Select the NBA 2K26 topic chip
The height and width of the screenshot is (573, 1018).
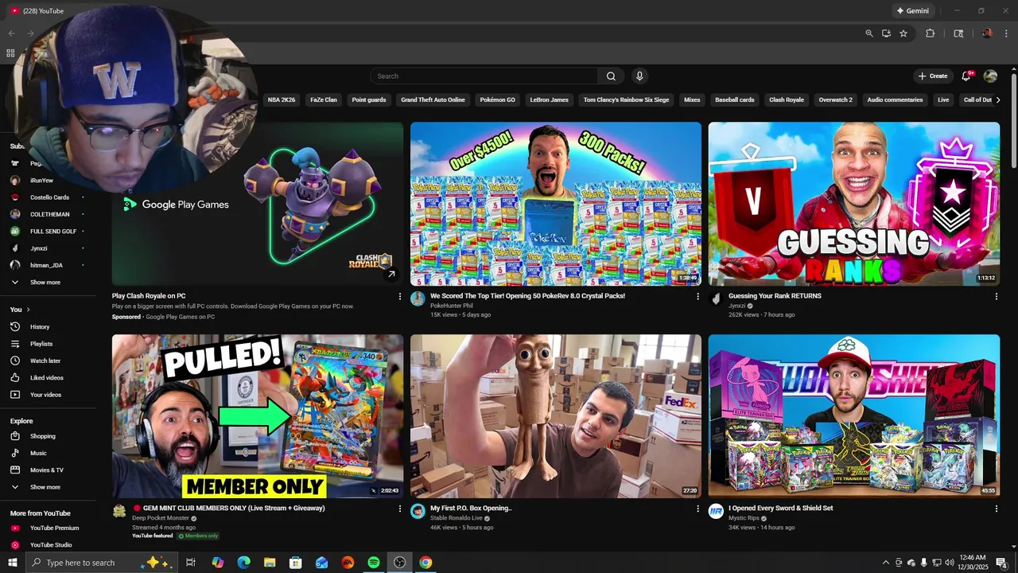(x=282, y=100)
